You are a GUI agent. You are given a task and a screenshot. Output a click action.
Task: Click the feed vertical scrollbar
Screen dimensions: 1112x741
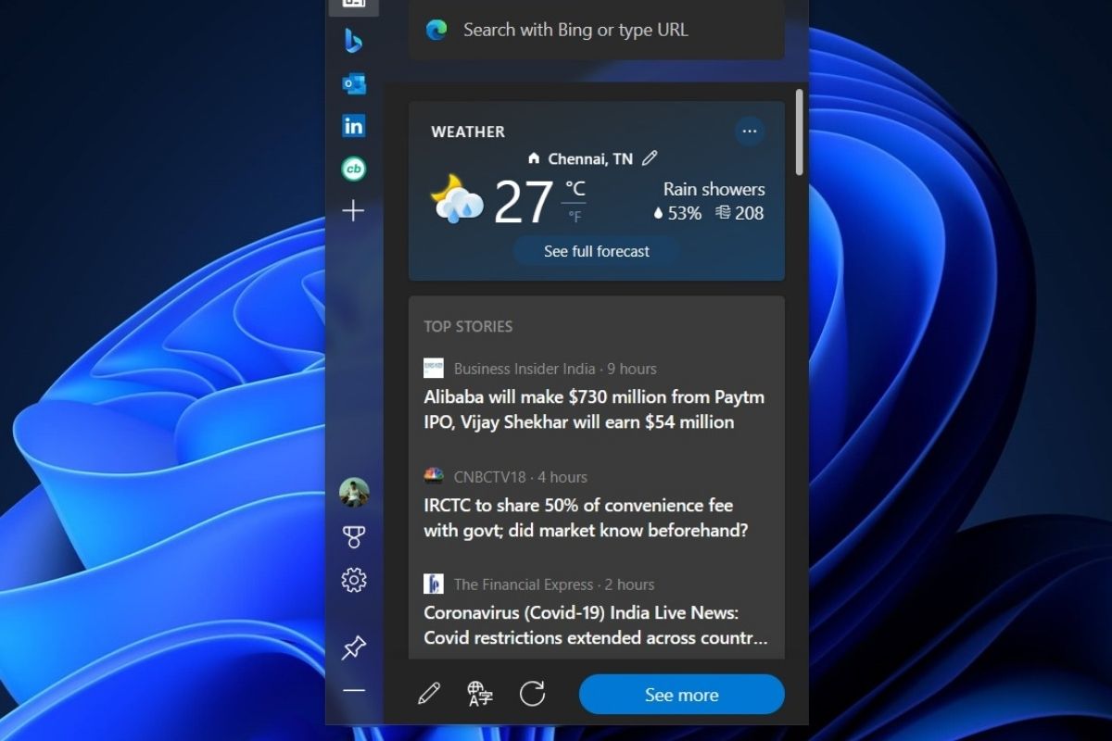coord(799,132)
